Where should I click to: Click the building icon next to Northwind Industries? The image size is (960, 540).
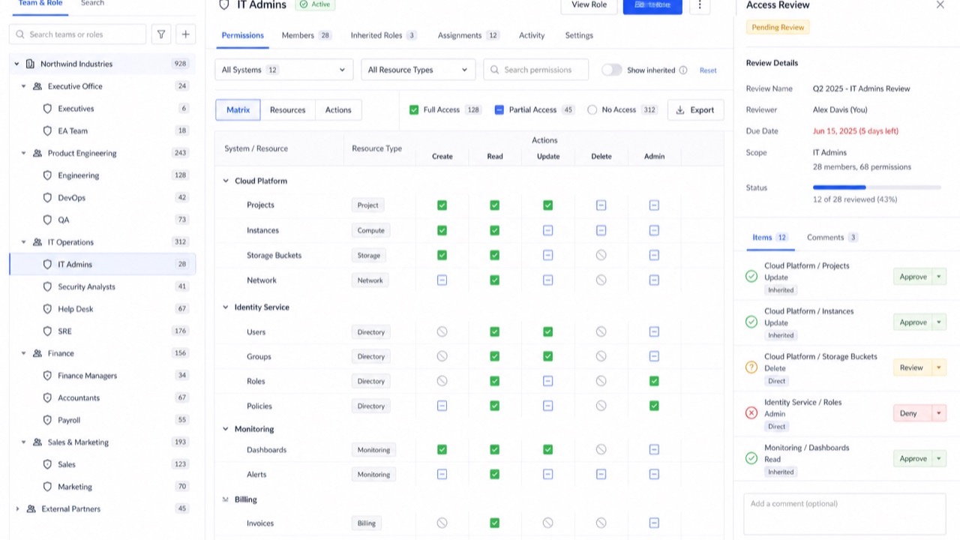(30, 64)
